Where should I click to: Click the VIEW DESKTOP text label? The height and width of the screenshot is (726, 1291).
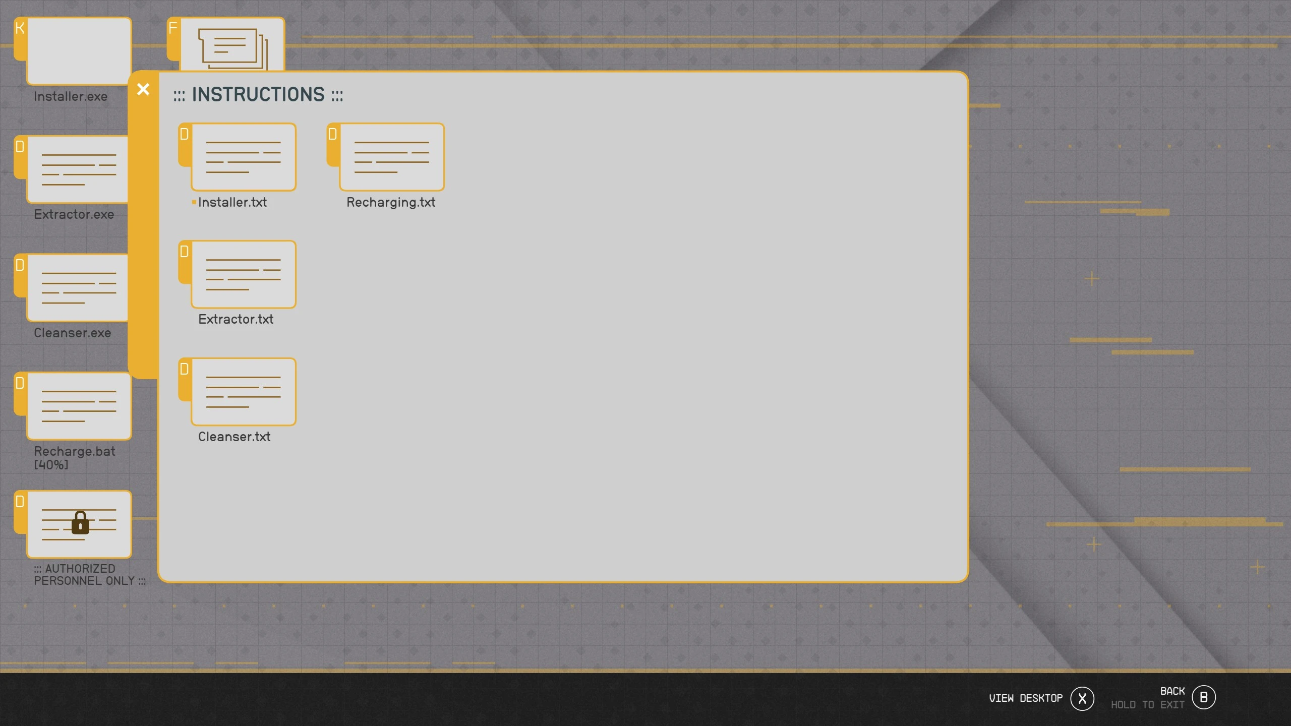coord(1025,698)
